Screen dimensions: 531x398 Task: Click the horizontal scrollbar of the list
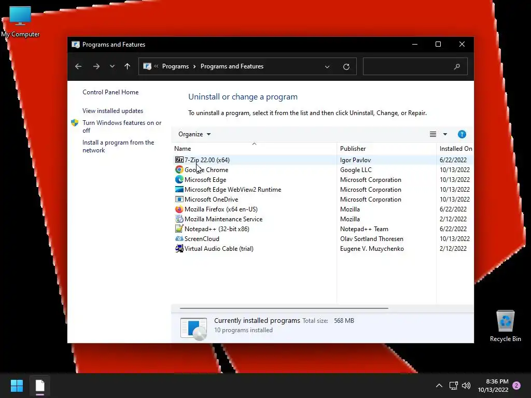tap(284, 308)
